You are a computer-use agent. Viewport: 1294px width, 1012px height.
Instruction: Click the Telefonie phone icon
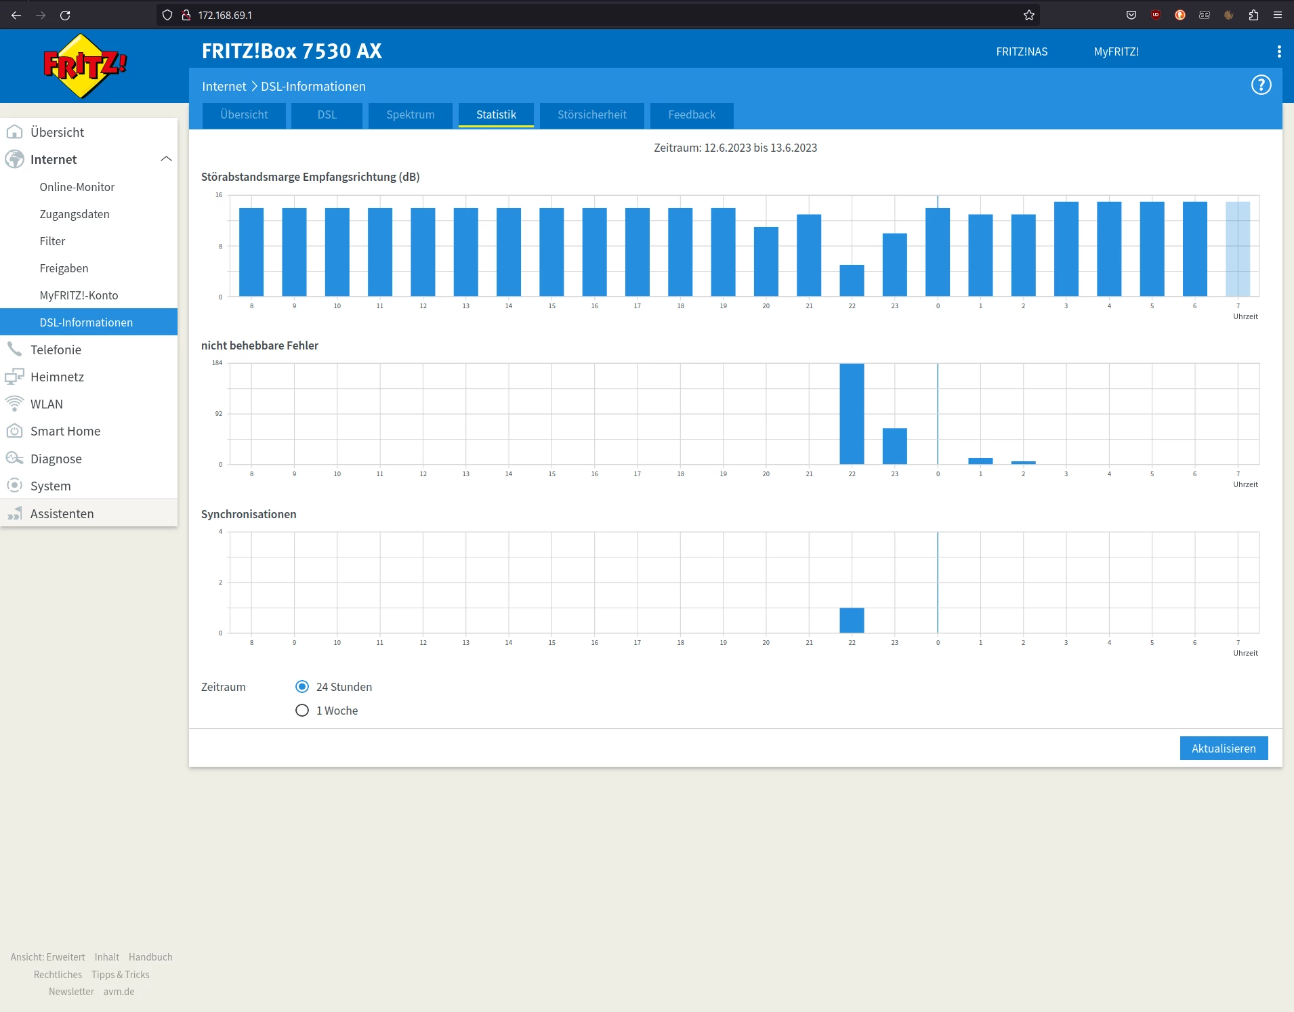pos(14,350)
